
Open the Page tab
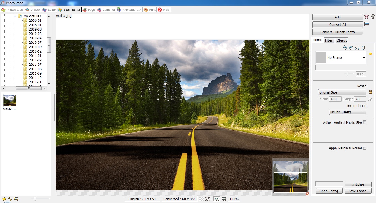coord(89,10)
